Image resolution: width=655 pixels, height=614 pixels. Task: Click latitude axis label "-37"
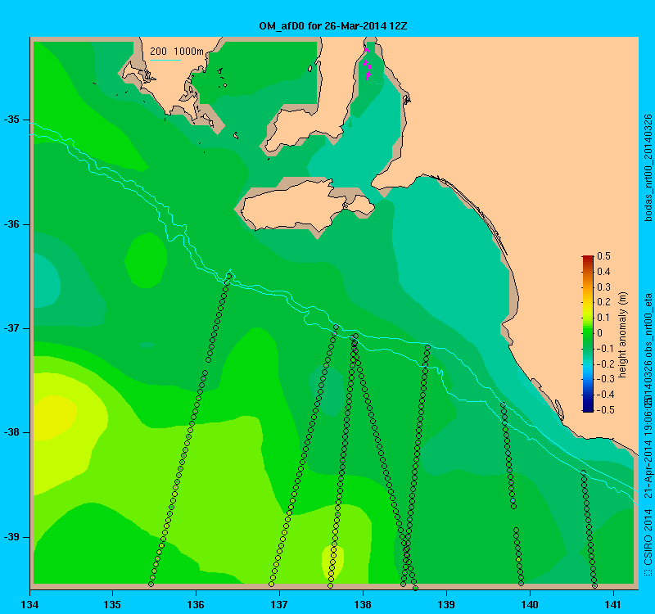pyautogui.click(x=11, y=328)
